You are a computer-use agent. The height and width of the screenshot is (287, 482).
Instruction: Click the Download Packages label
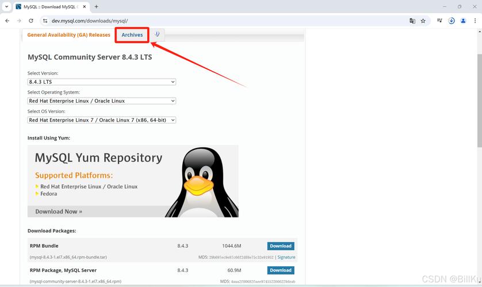click(52, 231)
